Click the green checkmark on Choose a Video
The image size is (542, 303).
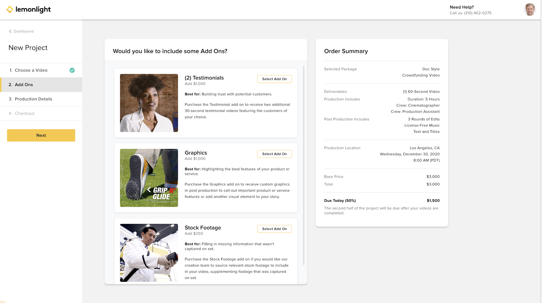pos(72,70)
